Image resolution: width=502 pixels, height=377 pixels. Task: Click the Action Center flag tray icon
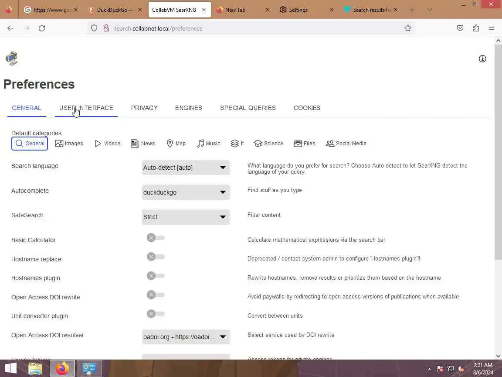pyautogui.click(x=440, y=369)
